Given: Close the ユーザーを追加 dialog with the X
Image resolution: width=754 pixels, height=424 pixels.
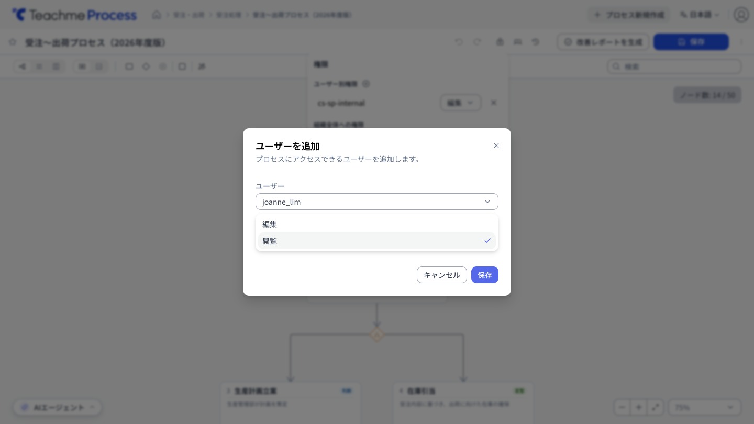Looking at the screenshot, I should pos(496,146).
